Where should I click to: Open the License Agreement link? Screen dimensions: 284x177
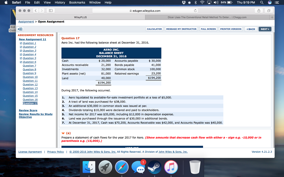point(30,152)
